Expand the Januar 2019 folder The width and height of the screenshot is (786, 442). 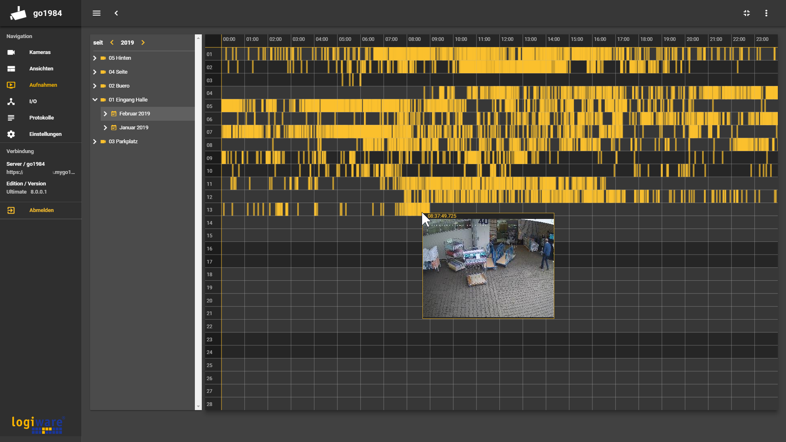pos(105,128)
